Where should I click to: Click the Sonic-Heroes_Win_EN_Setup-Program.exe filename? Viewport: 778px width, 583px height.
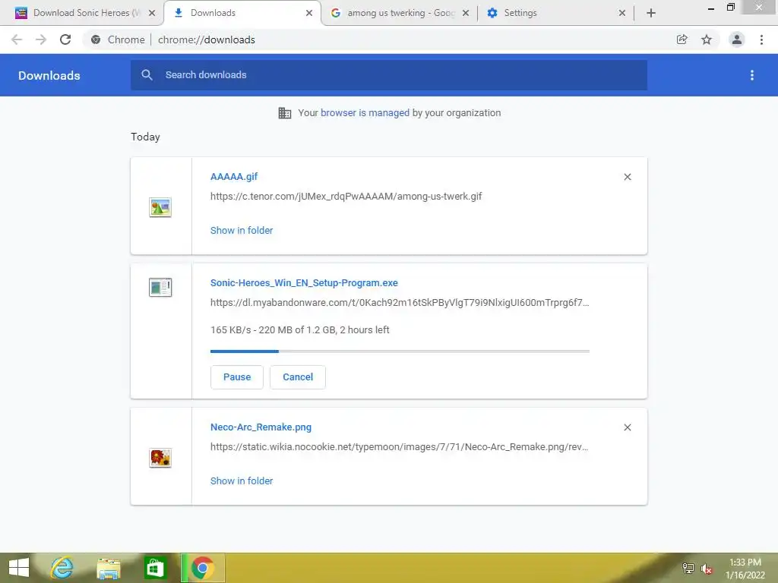point(304,283)
